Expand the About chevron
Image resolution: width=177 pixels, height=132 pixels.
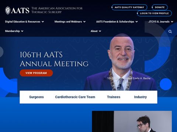[x=100, y=31]
